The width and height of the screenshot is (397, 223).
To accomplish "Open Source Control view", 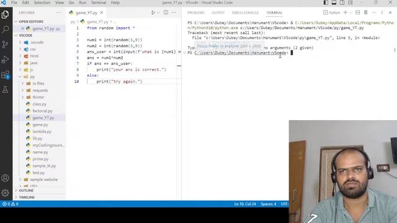I will (5, 44).
